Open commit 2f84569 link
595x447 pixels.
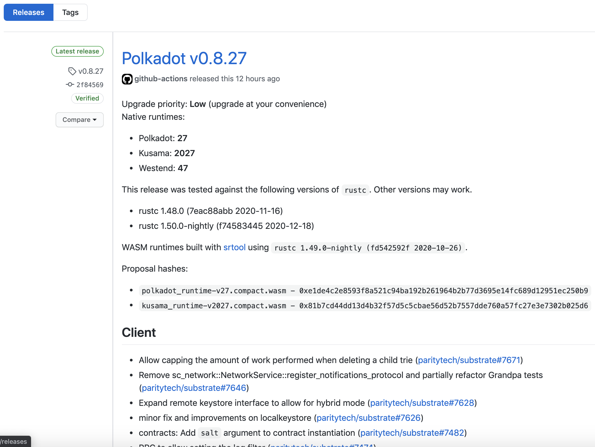(90, 85)
